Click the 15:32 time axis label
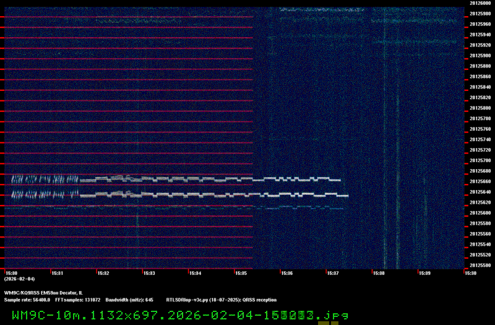Image resolution: width=495 pixels, height=325 pixels. [103, 272]
